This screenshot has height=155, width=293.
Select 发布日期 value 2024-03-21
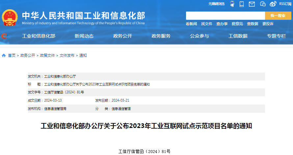(120, 101)
